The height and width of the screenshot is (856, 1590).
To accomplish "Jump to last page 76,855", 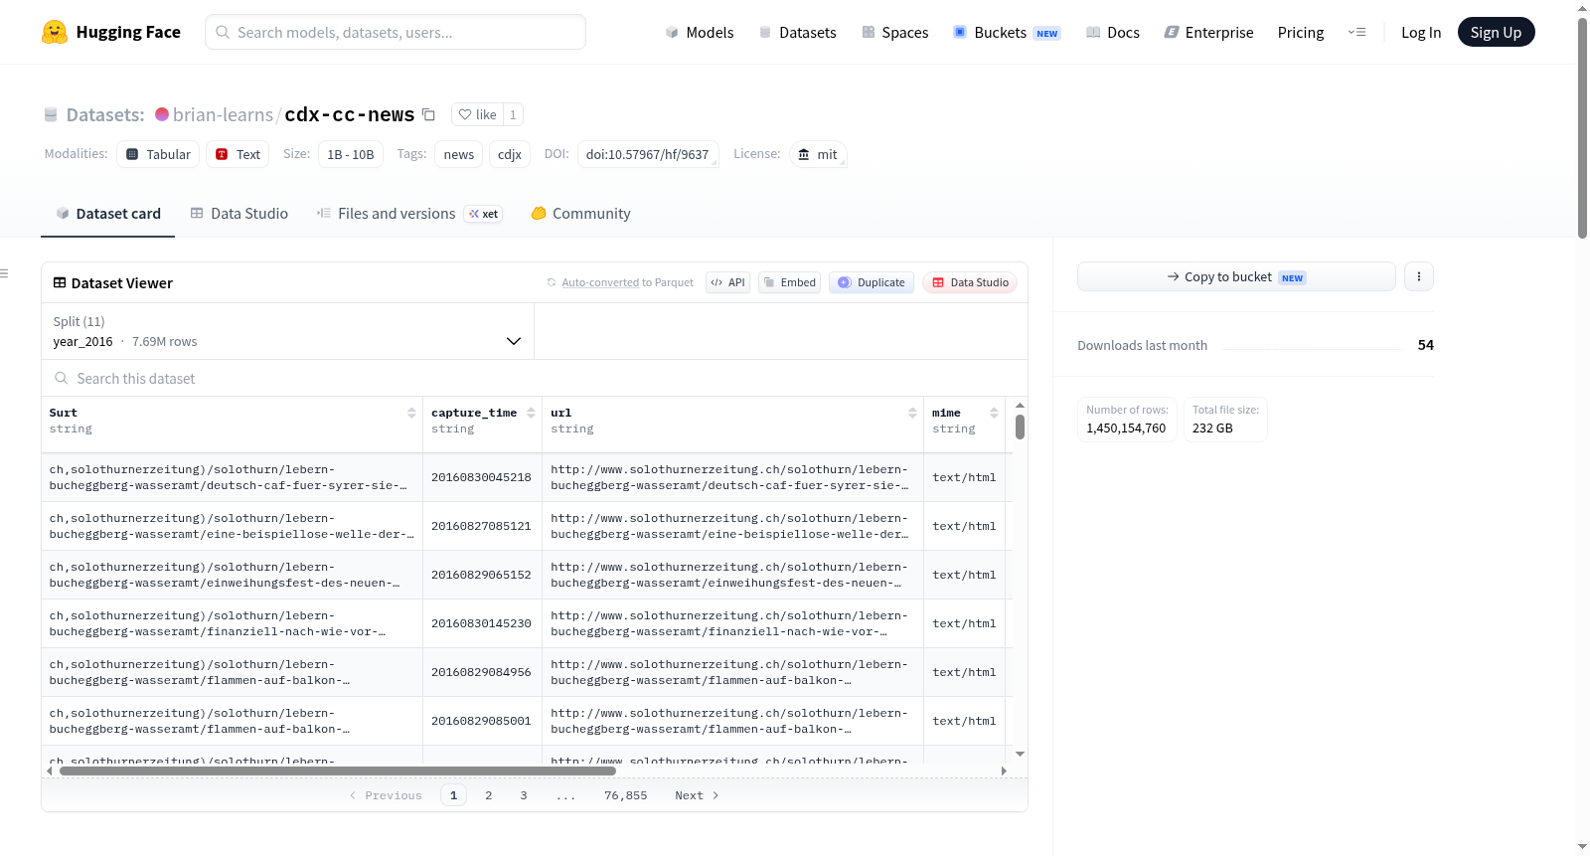I will [626, 795].
